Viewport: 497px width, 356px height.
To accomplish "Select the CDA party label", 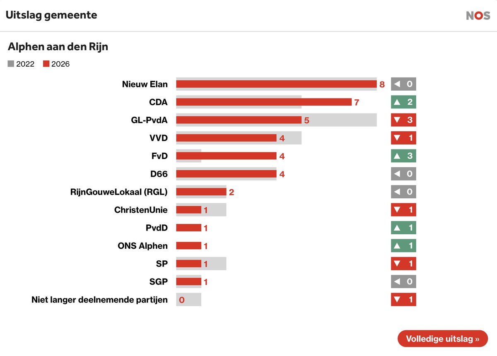I will 159,102.
